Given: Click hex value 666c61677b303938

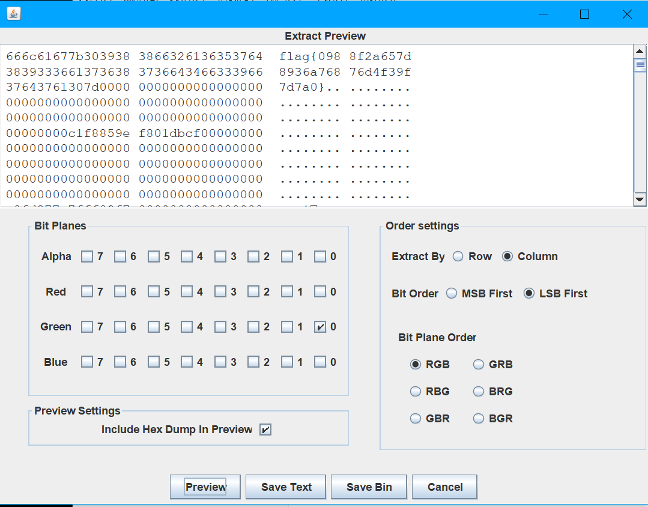Looking at the screenshot, I should pos(68,56).
